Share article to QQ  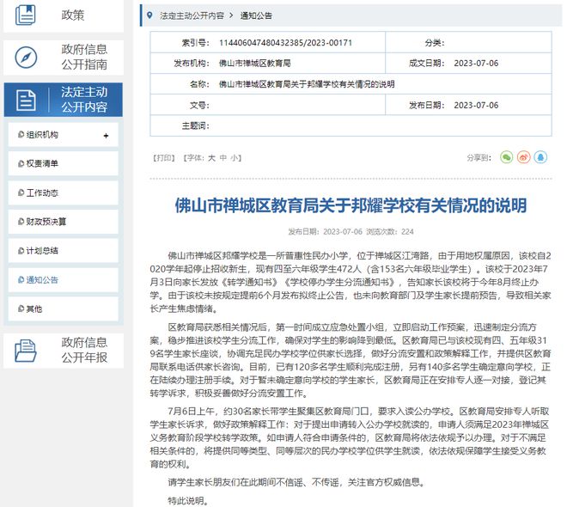(x=540, y=157)
